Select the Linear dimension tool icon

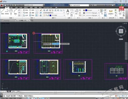(72, 10)
